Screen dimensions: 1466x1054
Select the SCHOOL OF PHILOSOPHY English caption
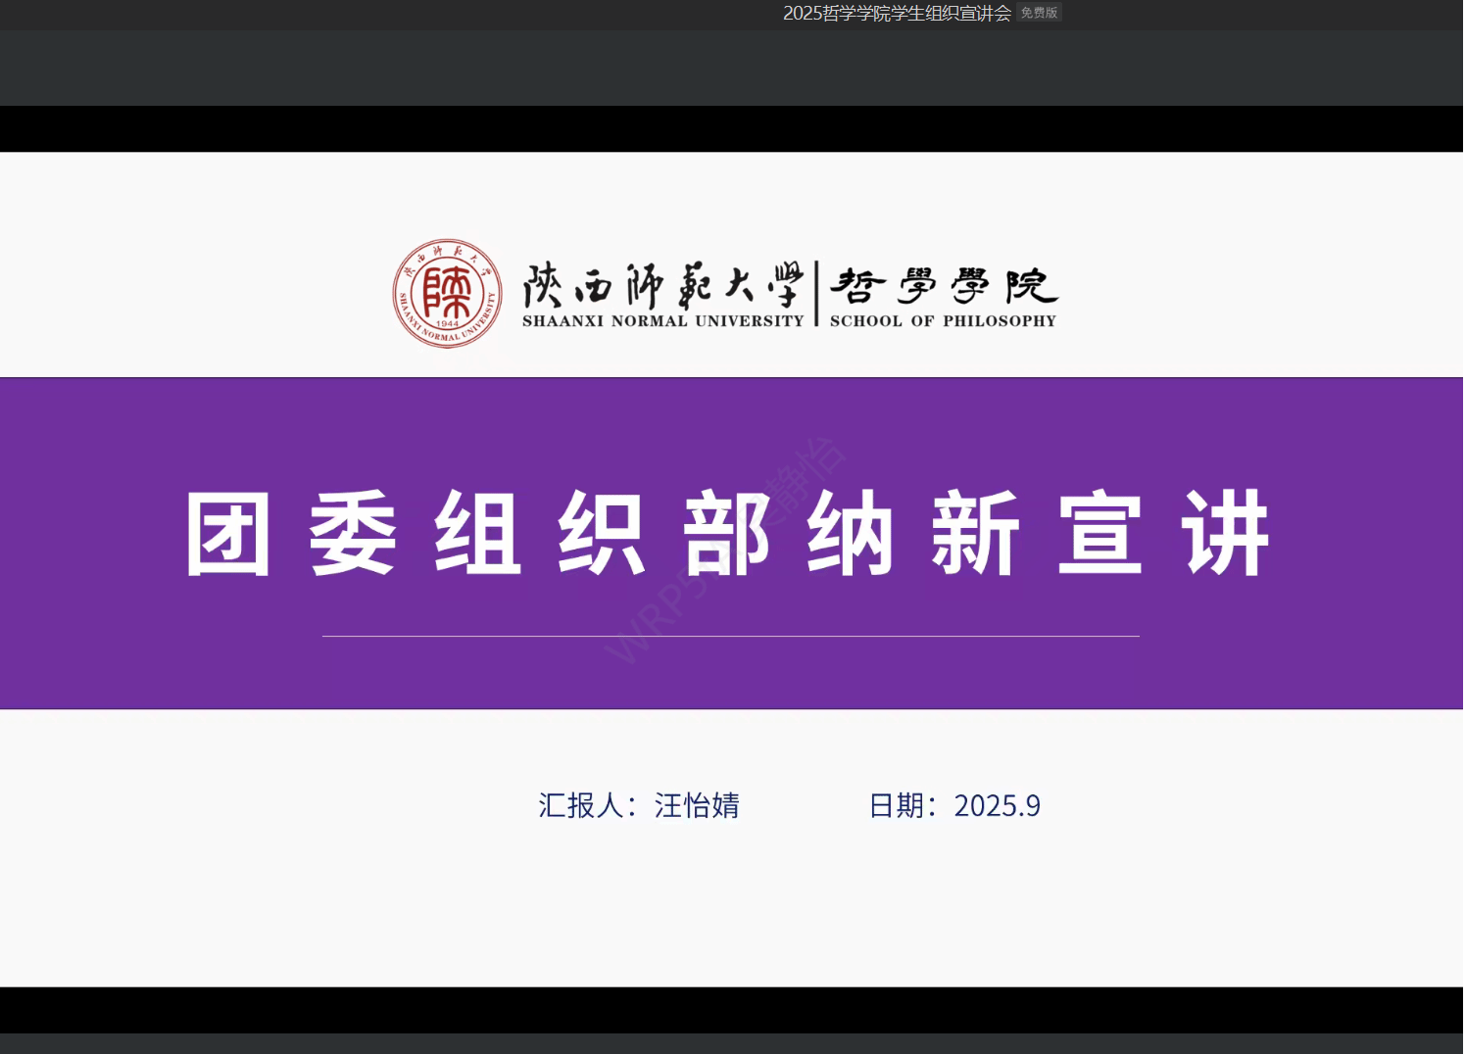[x=943, y=321]
